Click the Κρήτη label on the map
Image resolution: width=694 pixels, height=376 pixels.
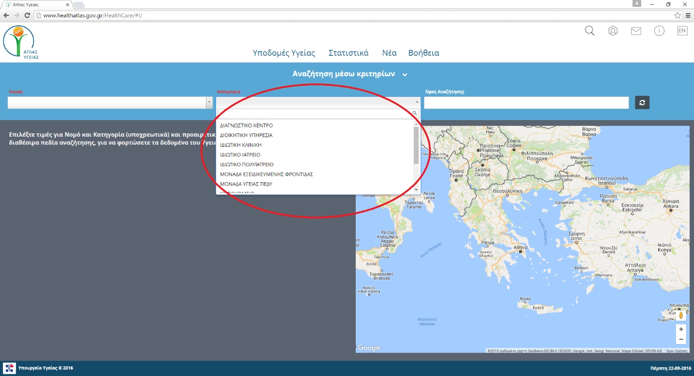click(x=537, y=308)
